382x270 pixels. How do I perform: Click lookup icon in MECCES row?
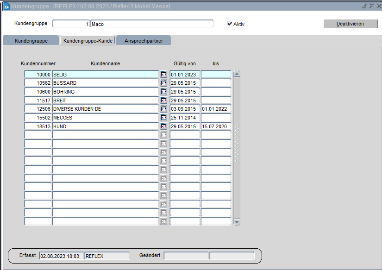[163, 118]
